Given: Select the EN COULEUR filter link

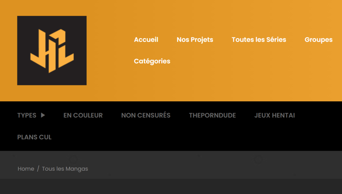Looking at the screenshot, I should coord(83,115).
